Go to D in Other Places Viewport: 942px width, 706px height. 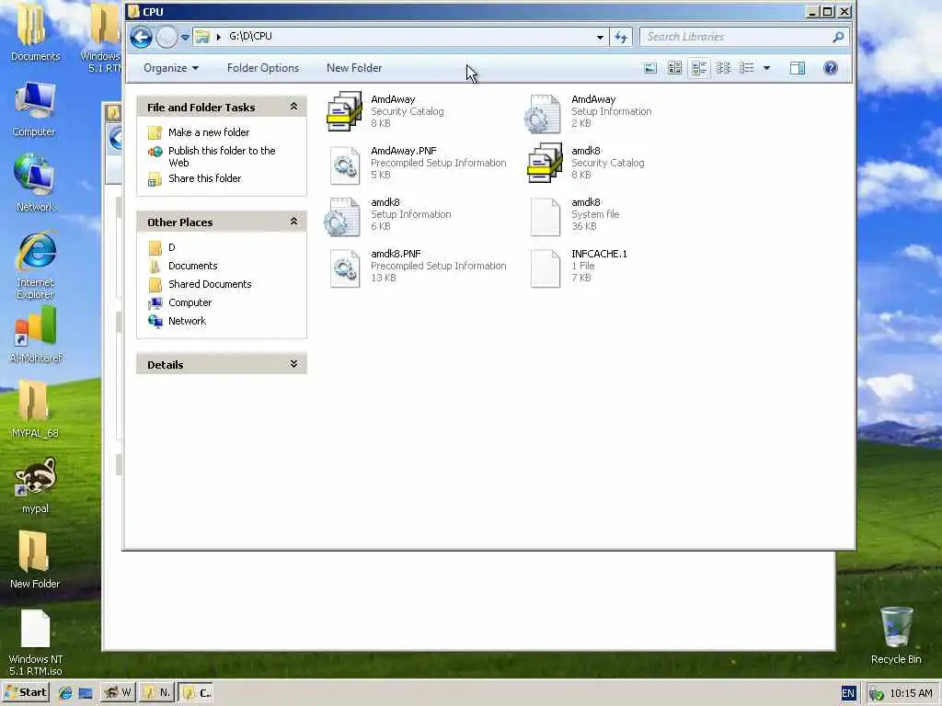pos(172,247)
